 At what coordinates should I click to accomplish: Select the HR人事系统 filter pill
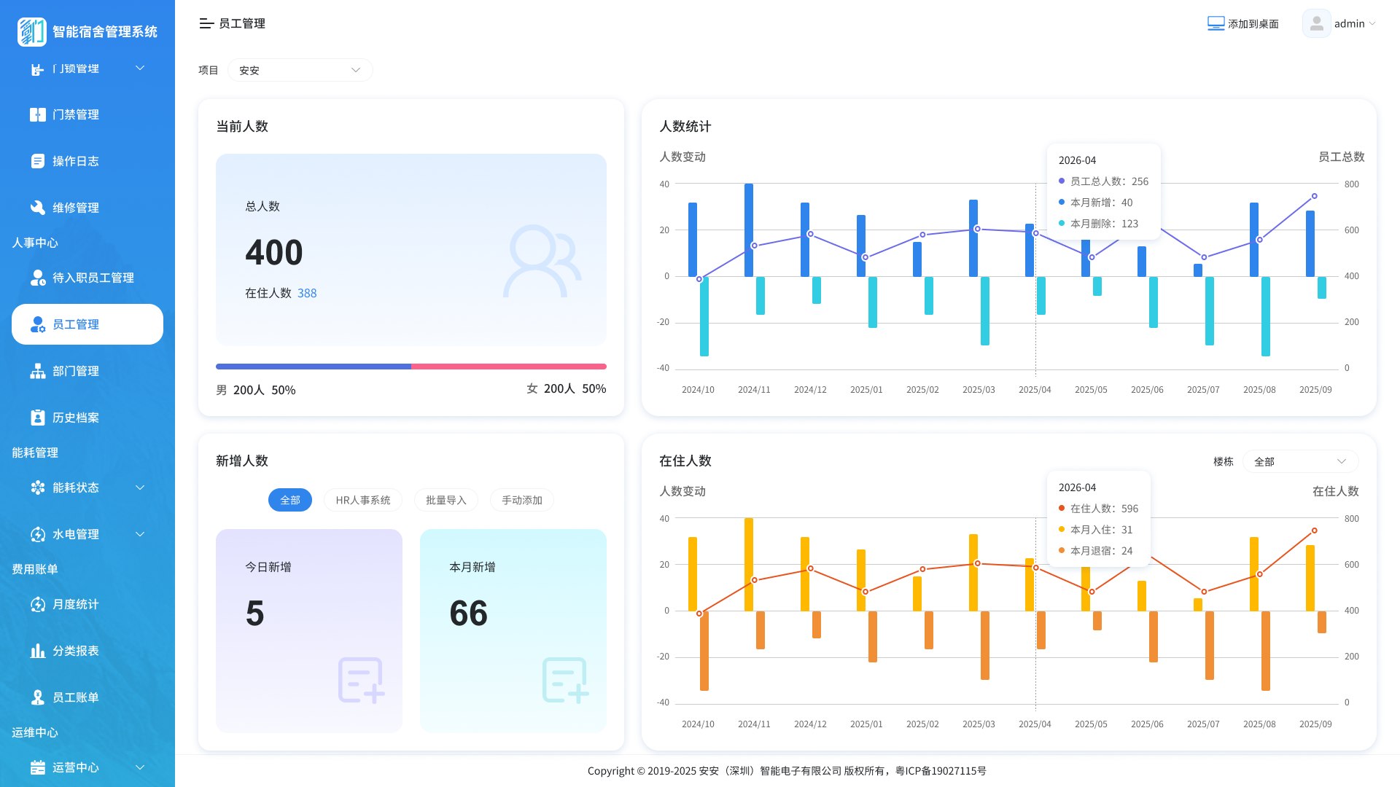click(363, 500)
